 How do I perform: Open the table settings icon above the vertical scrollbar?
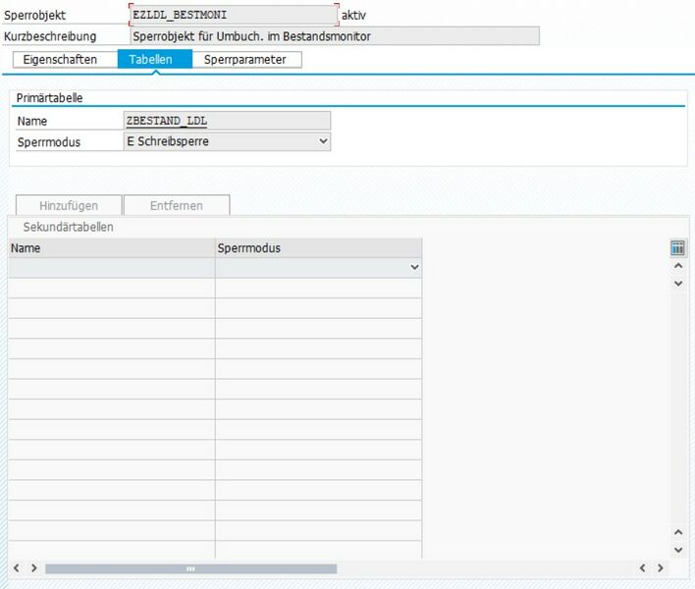click(x=677, y=247)
